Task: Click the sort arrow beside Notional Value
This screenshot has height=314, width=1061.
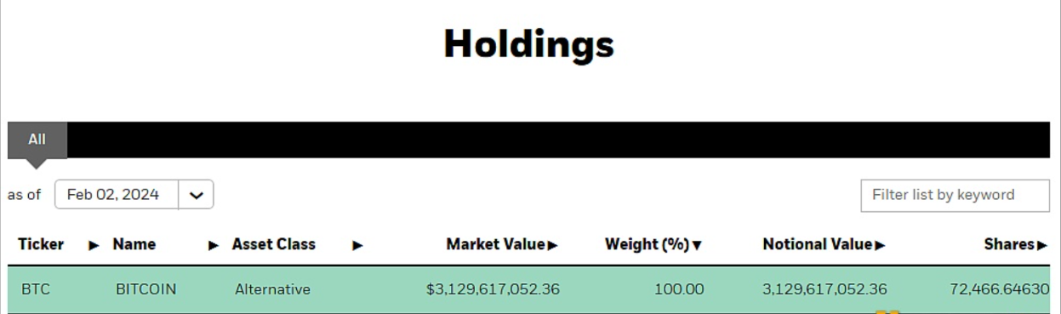Action: (880, 245)
